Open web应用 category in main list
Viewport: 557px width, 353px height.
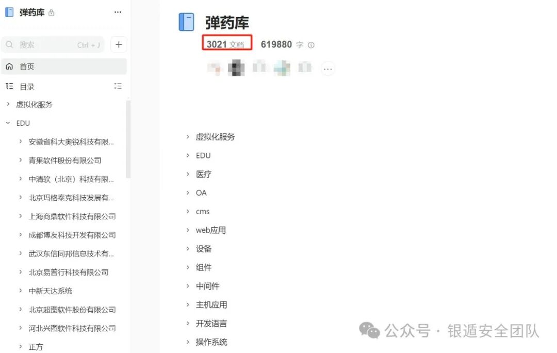coord(210,230)
